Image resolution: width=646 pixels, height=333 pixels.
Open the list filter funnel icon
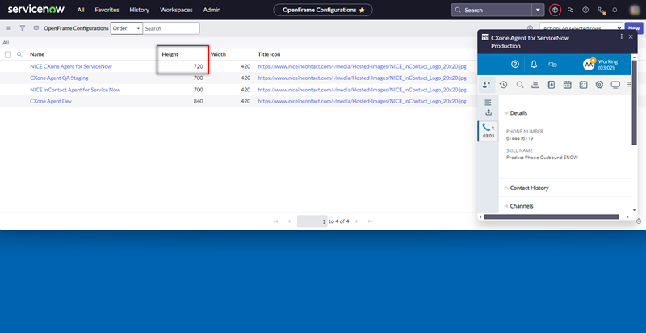(x=23, y=28)
